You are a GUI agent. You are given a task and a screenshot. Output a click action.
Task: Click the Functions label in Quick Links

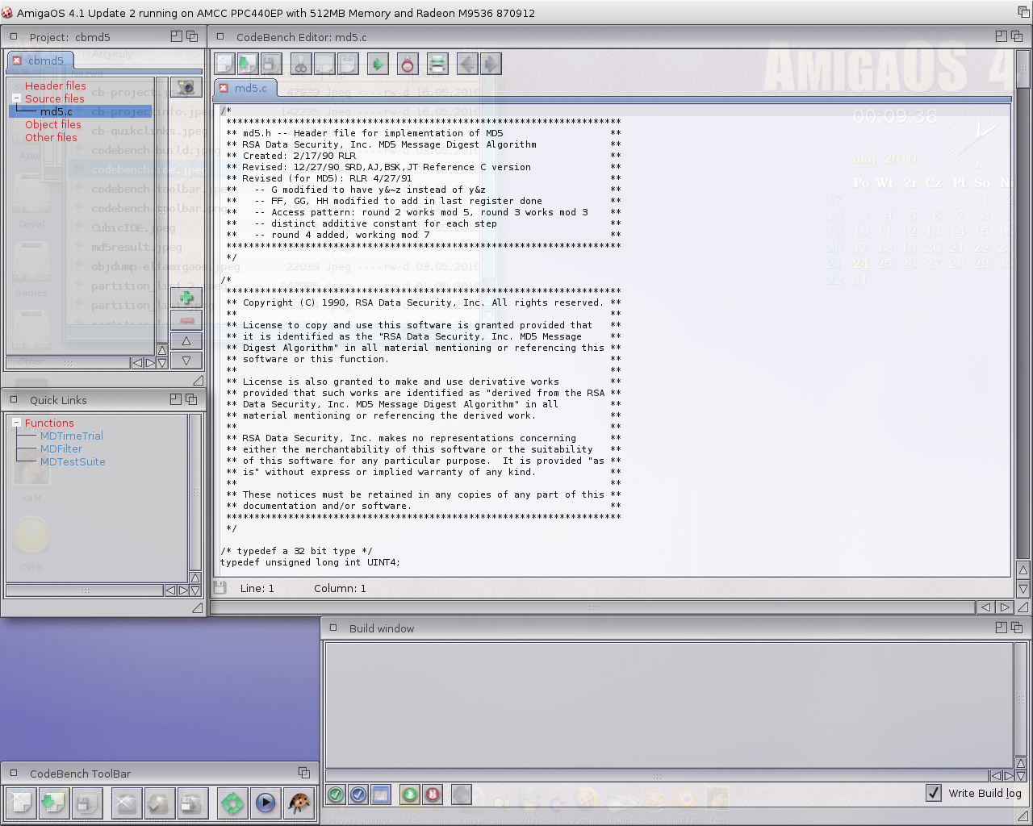49,423
